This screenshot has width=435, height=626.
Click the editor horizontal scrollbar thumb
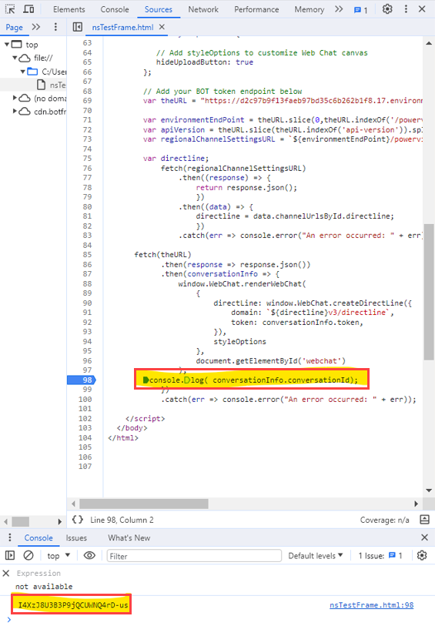pyautogui.click(x=144, y=504)
